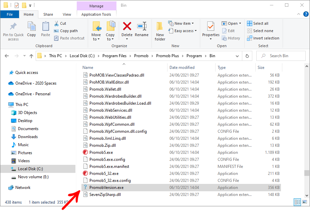Open the Open button dropdown arrow

pos(240,23)
